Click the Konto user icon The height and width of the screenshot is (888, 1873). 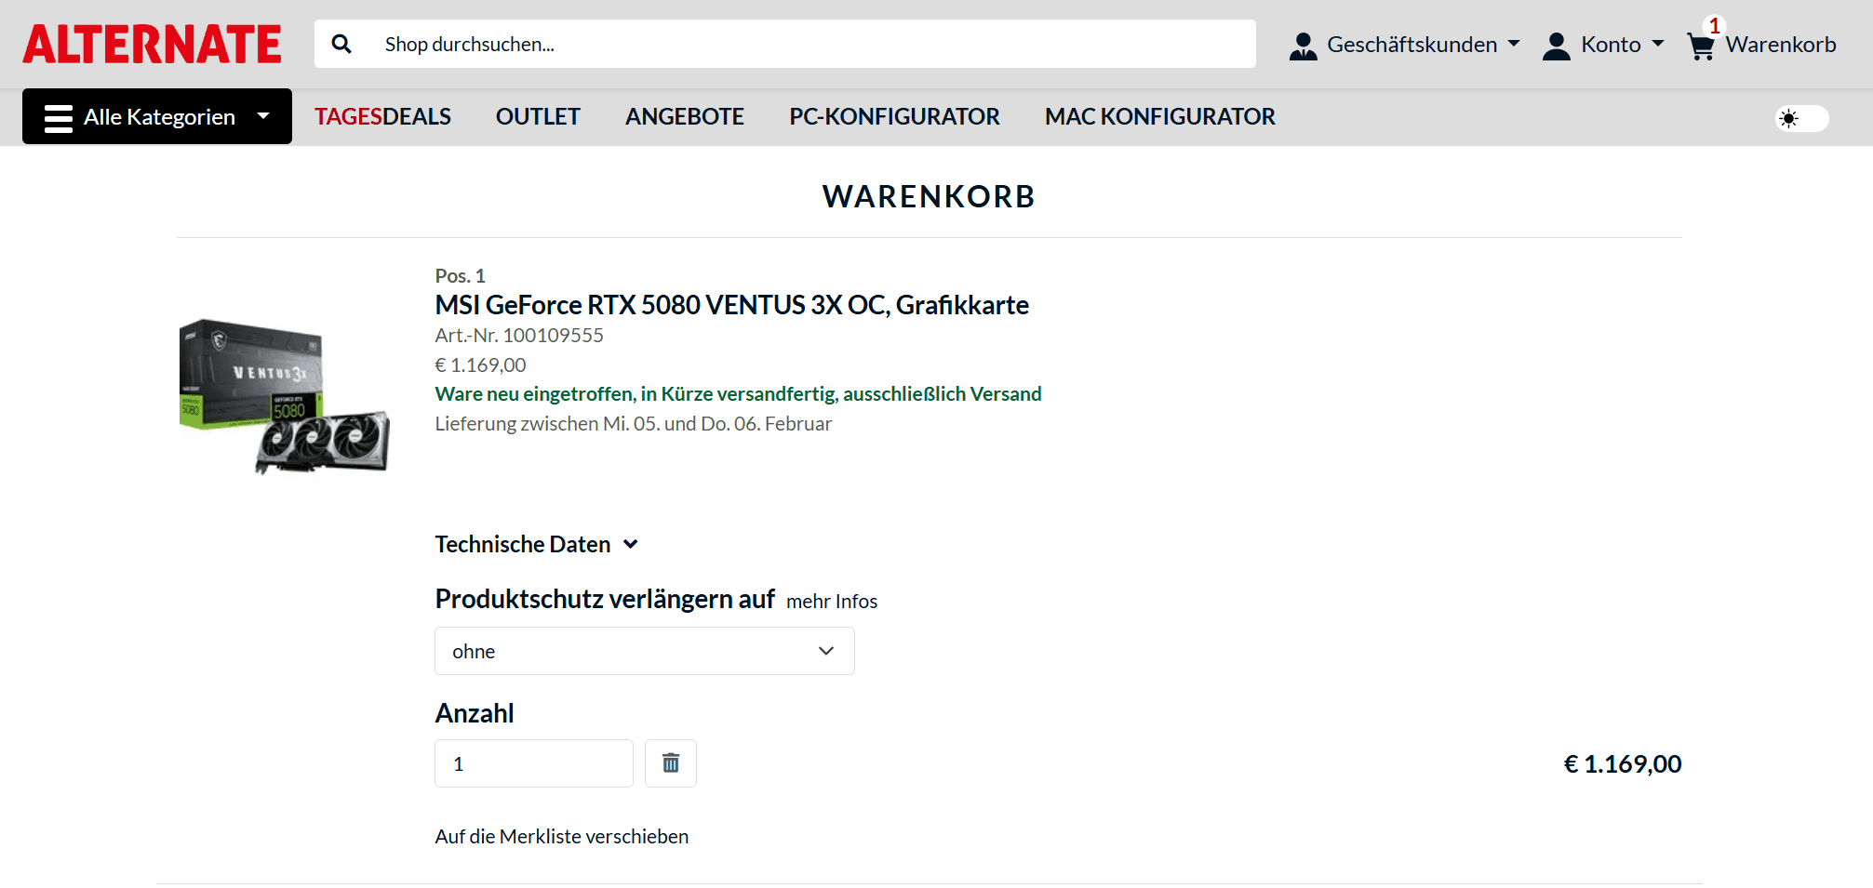click(1556, 46)
